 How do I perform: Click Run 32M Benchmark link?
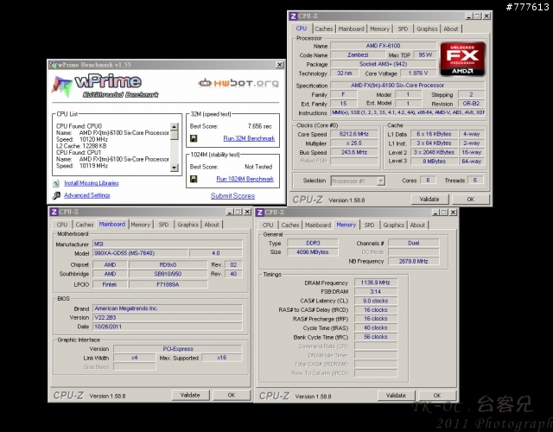tap(249, 138)
